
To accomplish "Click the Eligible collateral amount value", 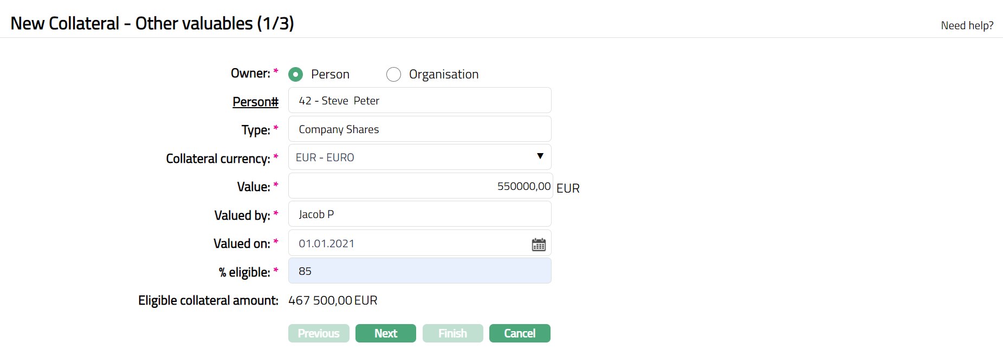I will (x=333, y=300).
